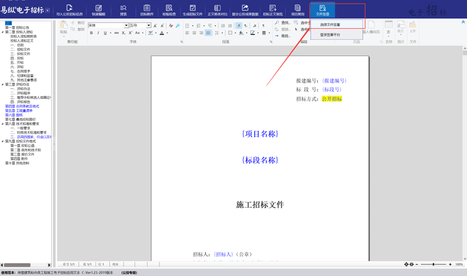Screen dimensions: 467x276
Task: Open the 第四章 合同条款及格式 chapter link
Action: (x=22, y=106)
